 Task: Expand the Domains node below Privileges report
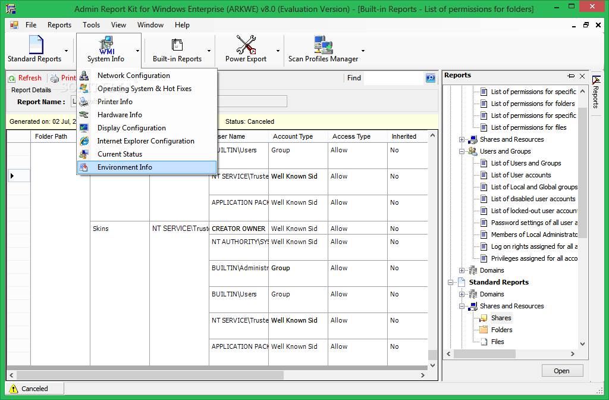click(x=462, y=271)
